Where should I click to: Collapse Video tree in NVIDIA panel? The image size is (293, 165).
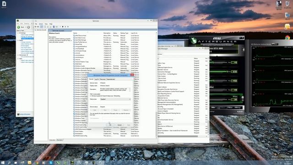point(18,59)
